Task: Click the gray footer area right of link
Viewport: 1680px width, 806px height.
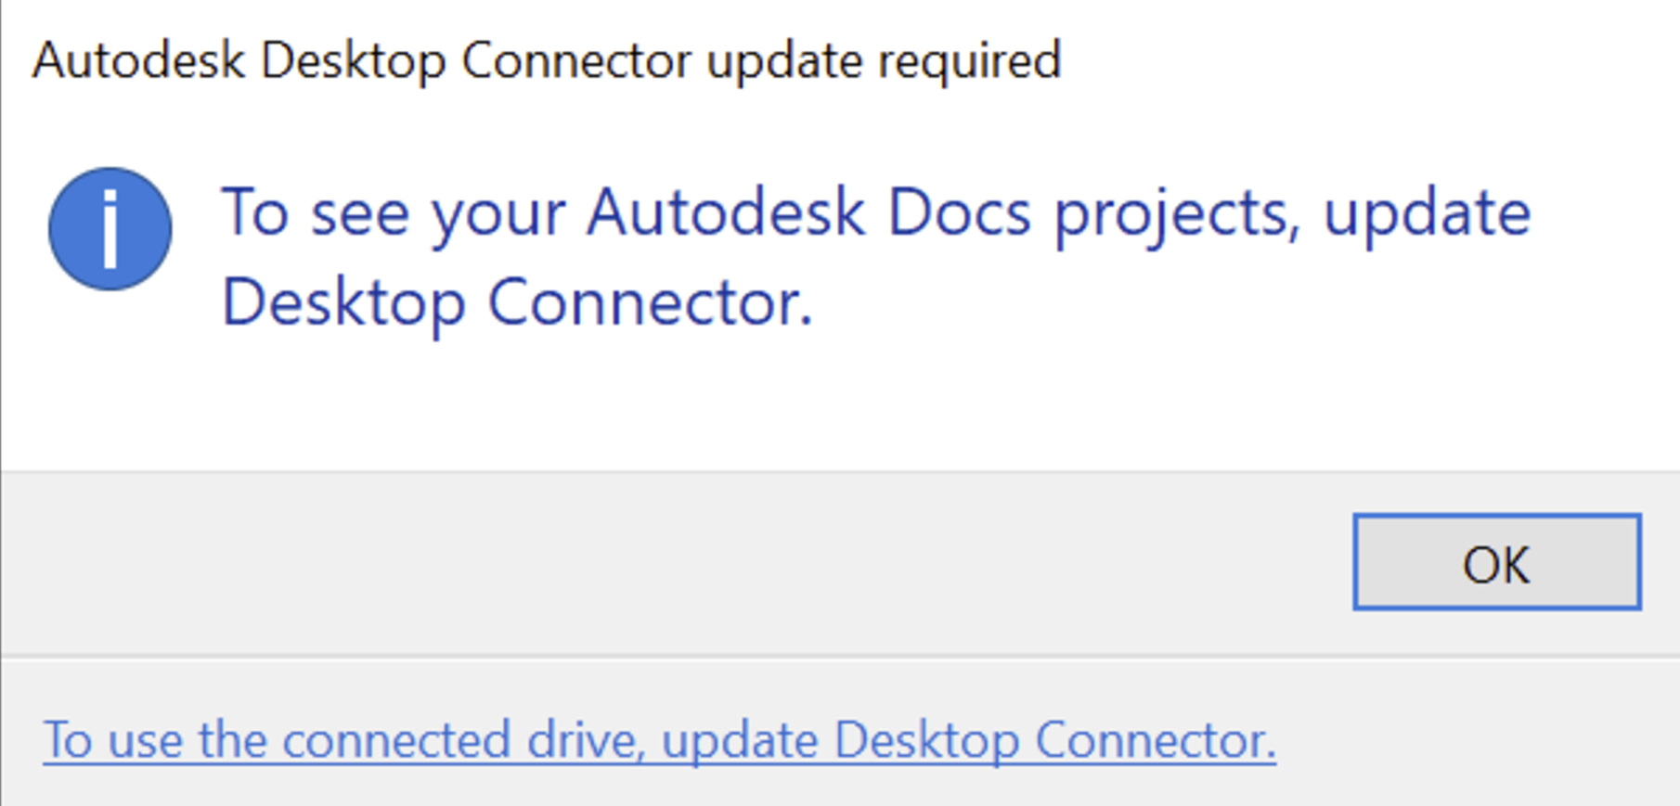Action: pyautogui.click(x=1485, y=740)
